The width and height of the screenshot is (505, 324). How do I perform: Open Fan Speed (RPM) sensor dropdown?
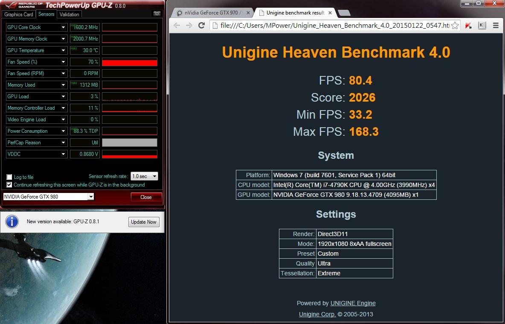(x=64, y=73)
